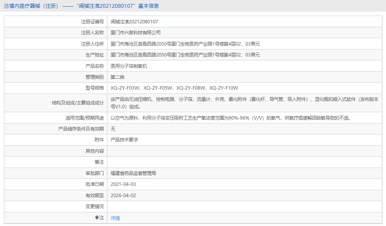The width and height of the screenshot is (386, 226).
Task: Click the 其他内容 label
Action: click(x=95, y=151)
